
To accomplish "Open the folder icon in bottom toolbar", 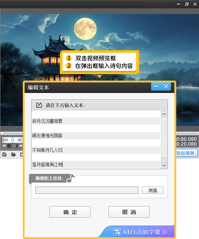I will click(x=13, y=154).
